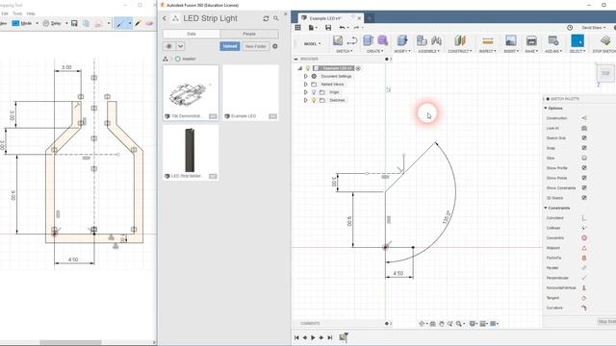616x346 pixels.
Task: Open the CREATE menu dropdown
Action: pyautogui.click(x=374, y=51)
